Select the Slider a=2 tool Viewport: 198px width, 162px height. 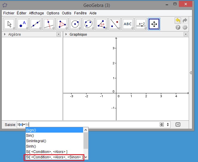pos(141,24)
